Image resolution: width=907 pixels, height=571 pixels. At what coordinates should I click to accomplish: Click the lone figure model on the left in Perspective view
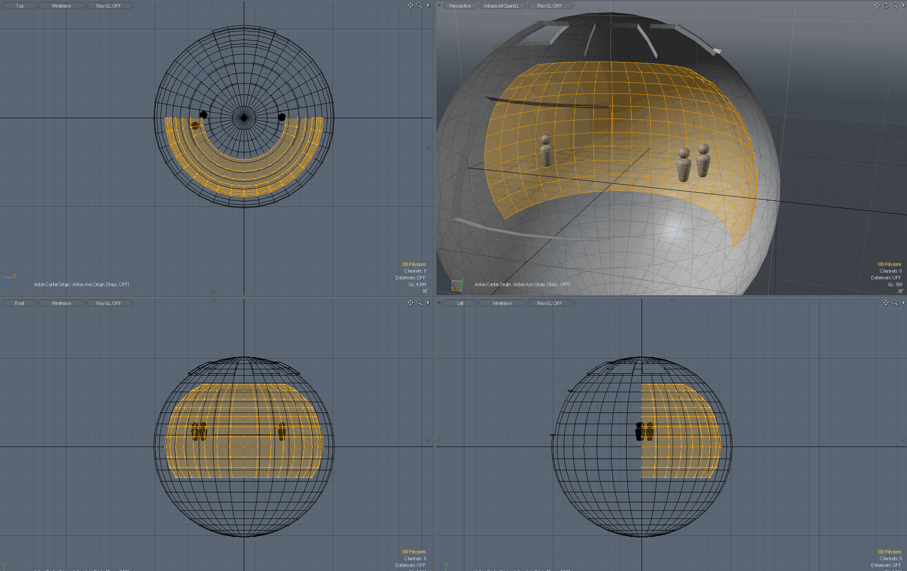547,150
